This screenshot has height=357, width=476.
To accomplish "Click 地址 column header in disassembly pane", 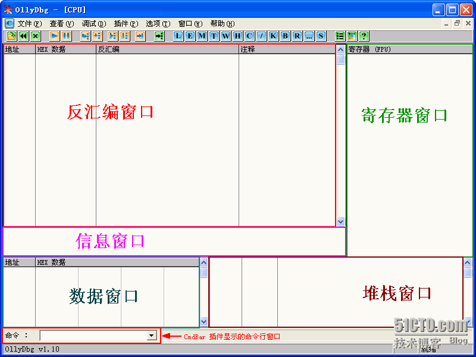I will coord(20,49).
